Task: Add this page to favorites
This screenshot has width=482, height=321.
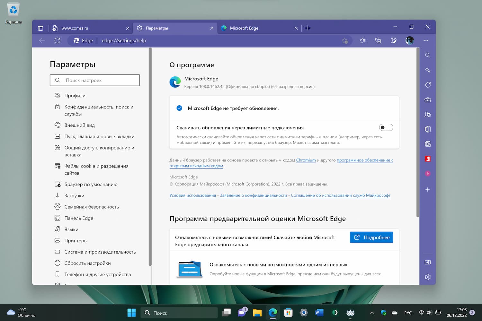Action: 345,41
